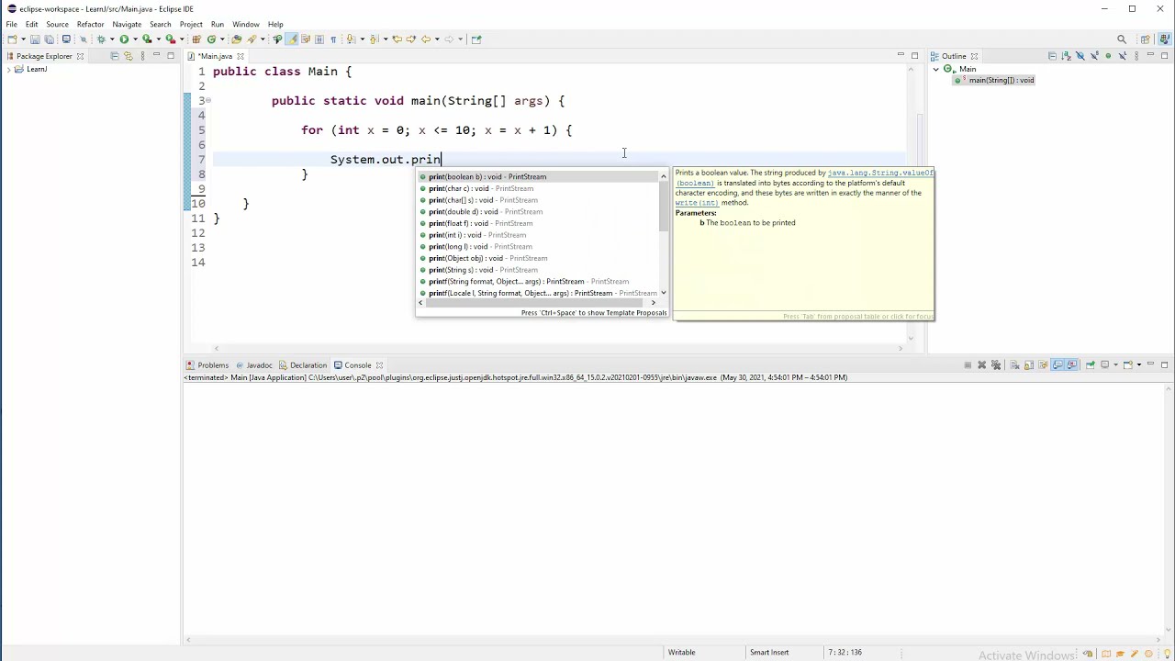Click Writable indicator in status bar
Viewport: 1175px width, 661px height.
[x=681, y=653]
